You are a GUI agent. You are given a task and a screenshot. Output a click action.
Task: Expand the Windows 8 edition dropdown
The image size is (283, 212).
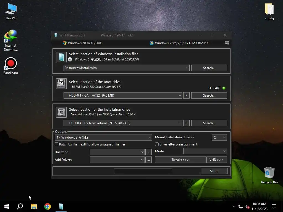[150, 137]
